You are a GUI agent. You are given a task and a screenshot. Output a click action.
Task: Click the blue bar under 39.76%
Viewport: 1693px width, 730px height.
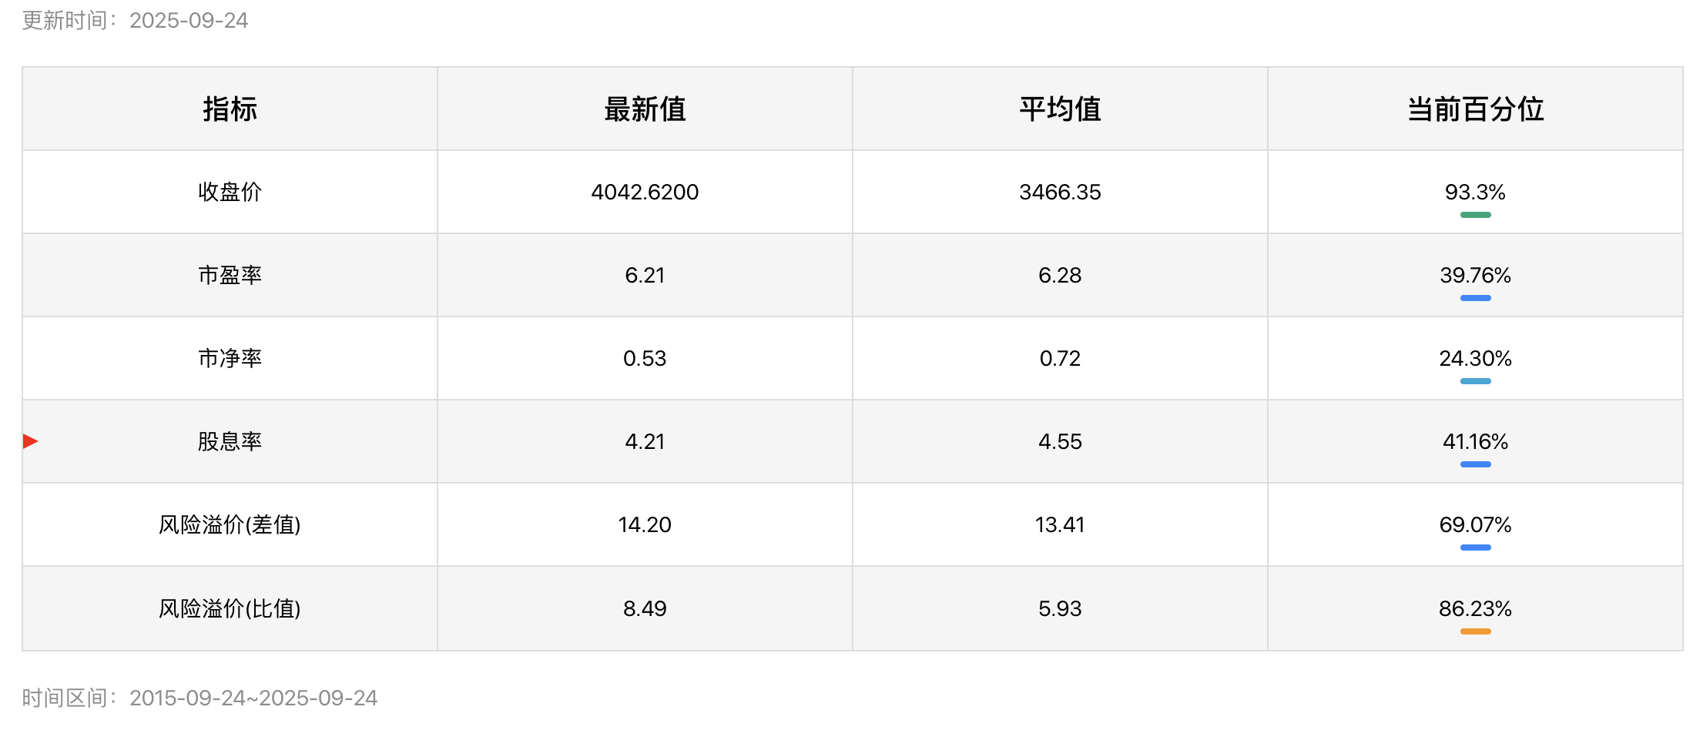1475,298
